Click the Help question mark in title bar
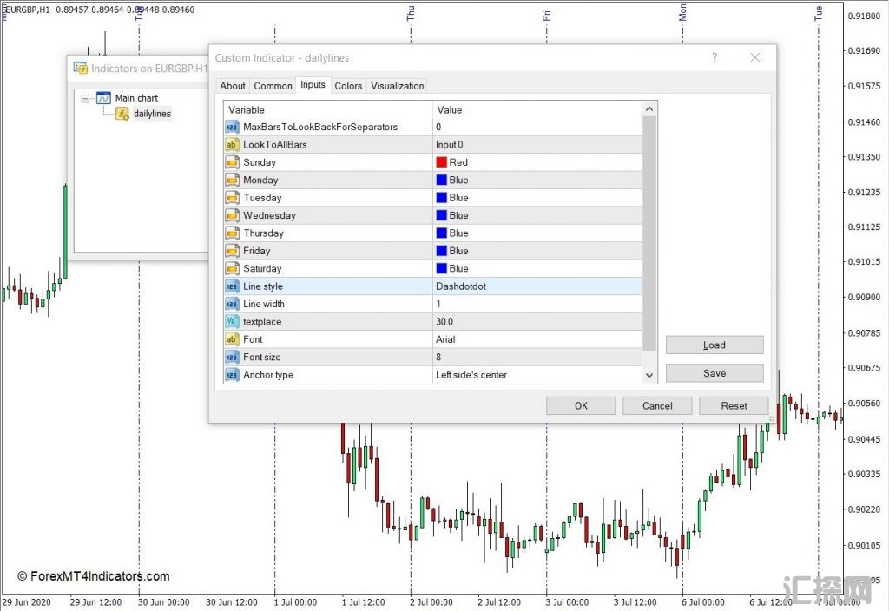Image resolution: width=889 pixels, height=611 pixels. point(714,58)
